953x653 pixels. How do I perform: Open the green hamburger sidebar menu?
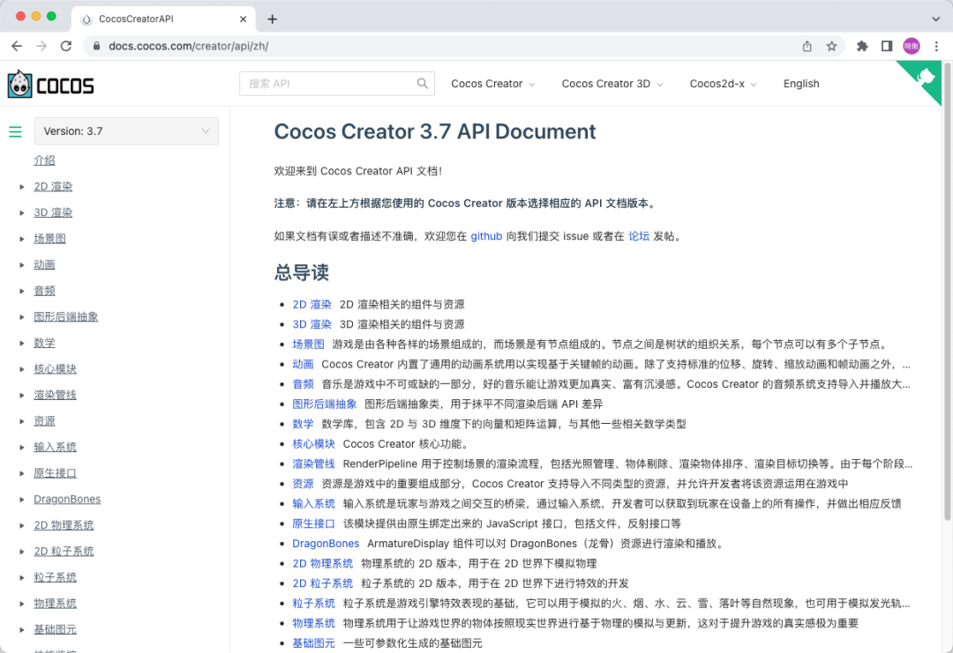point(15,131)
